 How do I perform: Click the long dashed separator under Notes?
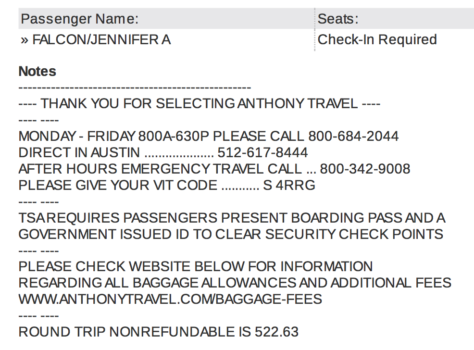coord(135,87)
